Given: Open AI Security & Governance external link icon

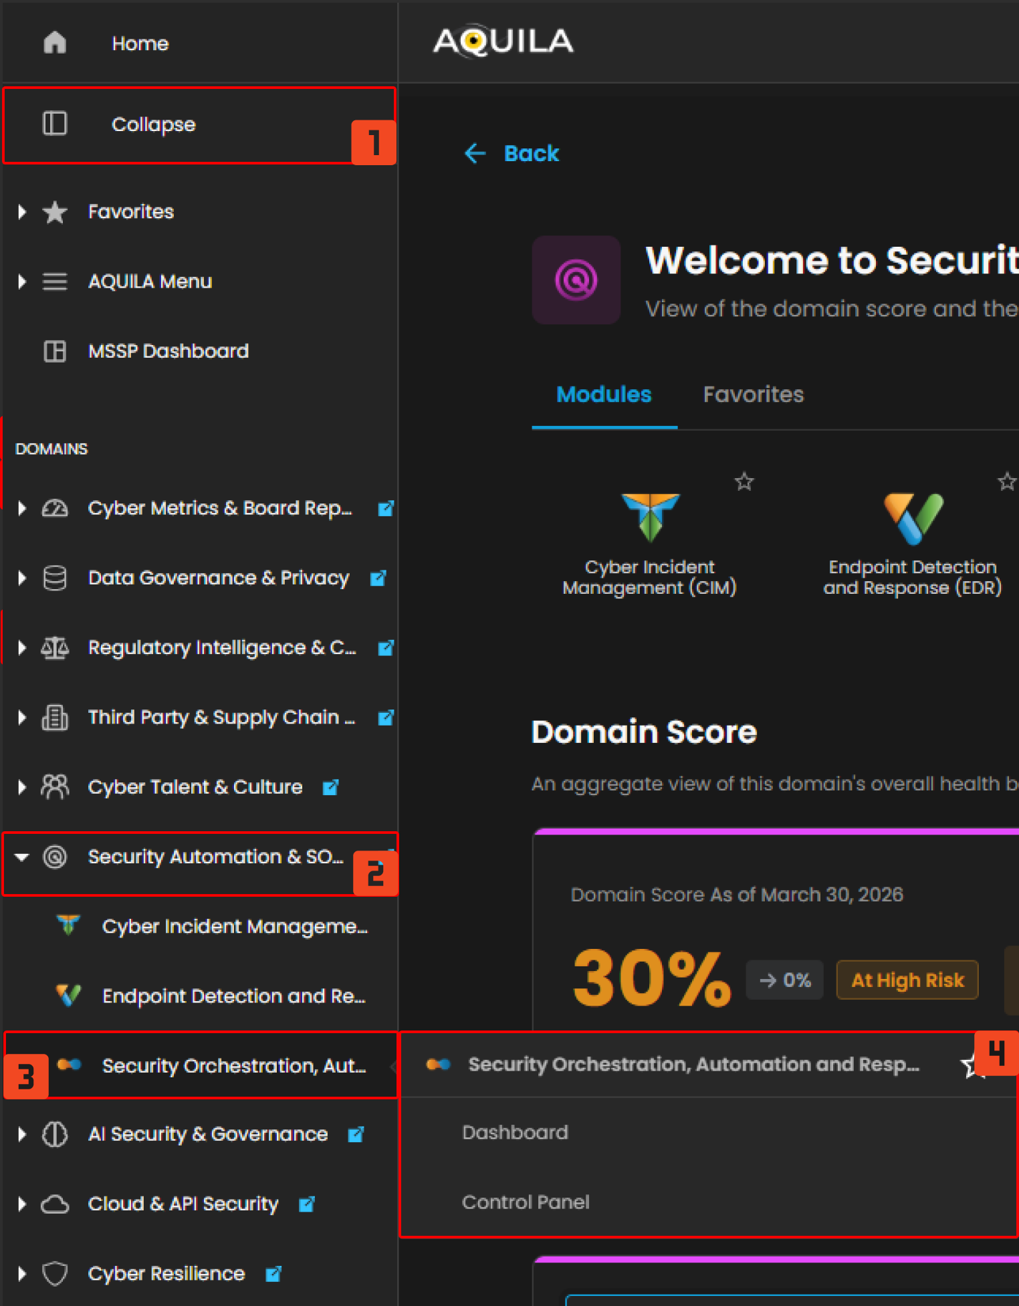Looking at the screenshot, I should tap(356, 1134).
